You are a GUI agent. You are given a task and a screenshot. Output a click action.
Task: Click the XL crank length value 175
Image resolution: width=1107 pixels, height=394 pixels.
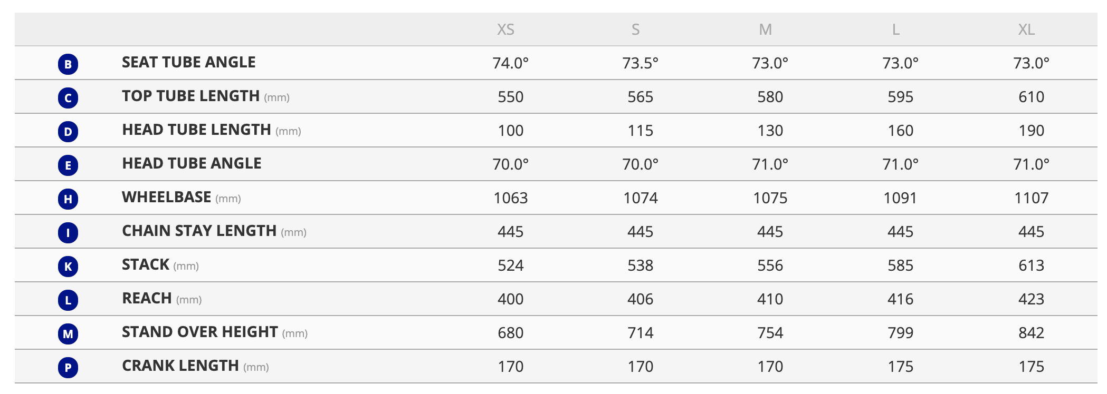point(1031,367)
